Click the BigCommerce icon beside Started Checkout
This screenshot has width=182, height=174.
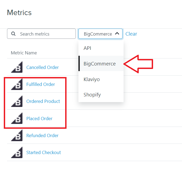pyautogui.click(x=17, y=152)
